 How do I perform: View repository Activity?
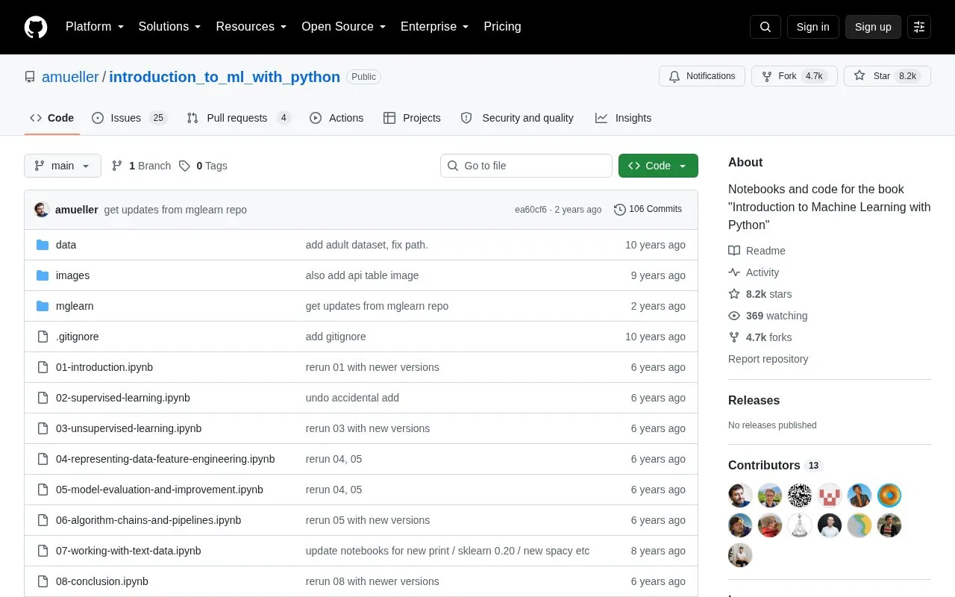click(x=754, y=272)
